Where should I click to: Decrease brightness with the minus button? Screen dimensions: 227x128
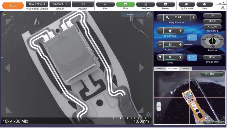(160, 31)
